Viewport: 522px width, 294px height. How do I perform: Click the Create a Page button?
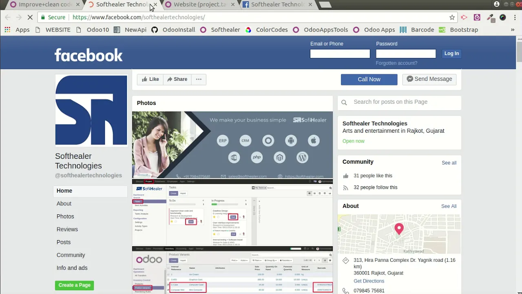pos(75,285)
